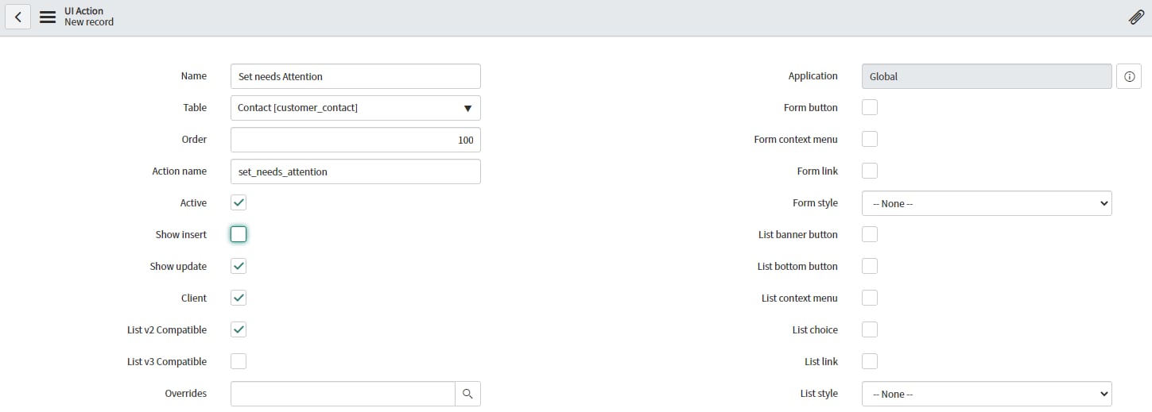Open Overrides lookup with magnifier icon
This screenshot has width=1152, height=412.
pos(467,394)
